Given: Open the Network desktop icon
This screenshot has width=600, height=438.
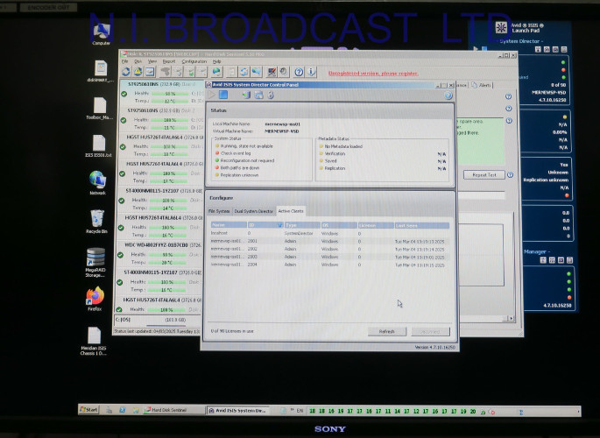Looking at the screenshot, I should [x=97, y=182].
